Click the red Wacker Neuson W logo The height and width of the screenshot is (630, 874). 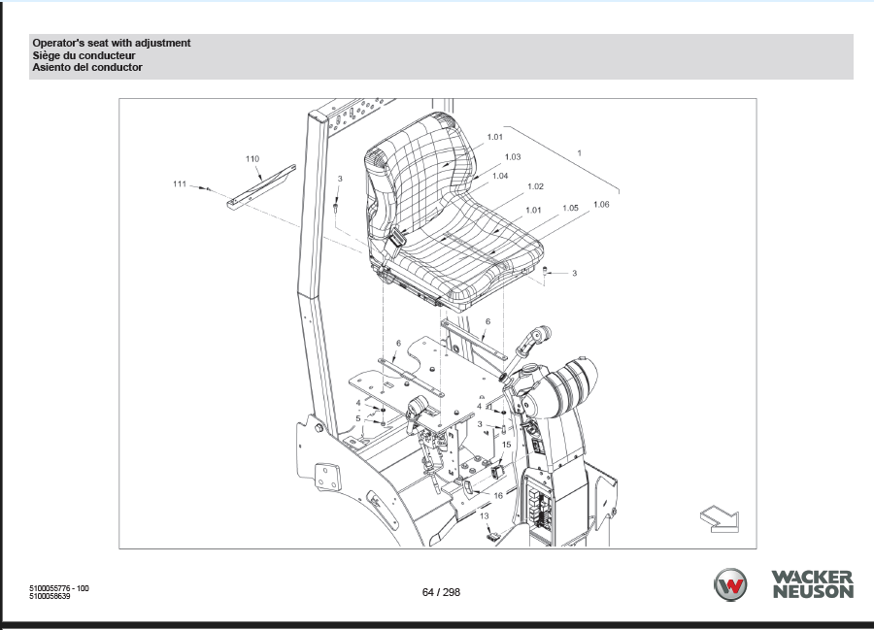click(x=730, y=585)
